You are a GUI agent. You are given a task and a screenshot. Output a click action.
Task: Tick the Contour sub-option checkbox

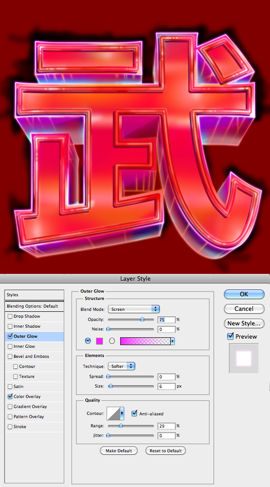click(15, 367)
